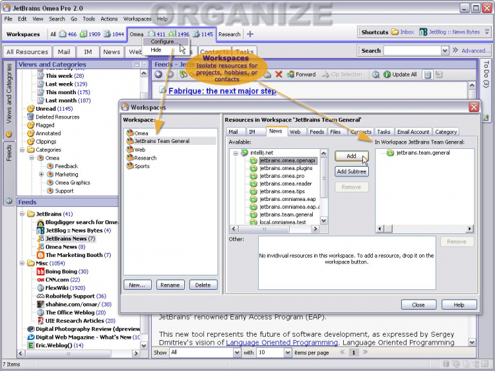
Task: Click the Clip Selection toolbar item
Action: [342, 74]
